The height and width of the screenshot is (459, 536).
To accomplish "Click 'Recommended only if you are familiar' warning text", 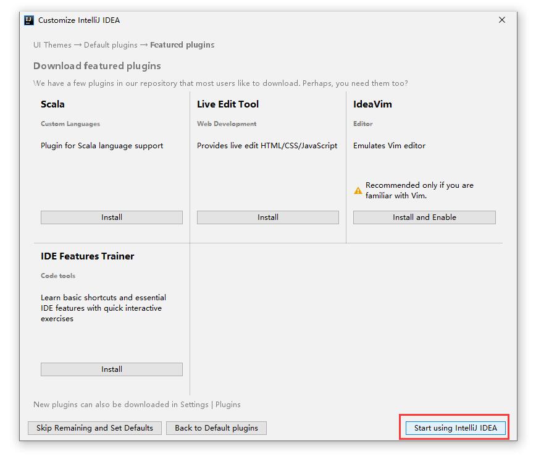I will 419,190.
